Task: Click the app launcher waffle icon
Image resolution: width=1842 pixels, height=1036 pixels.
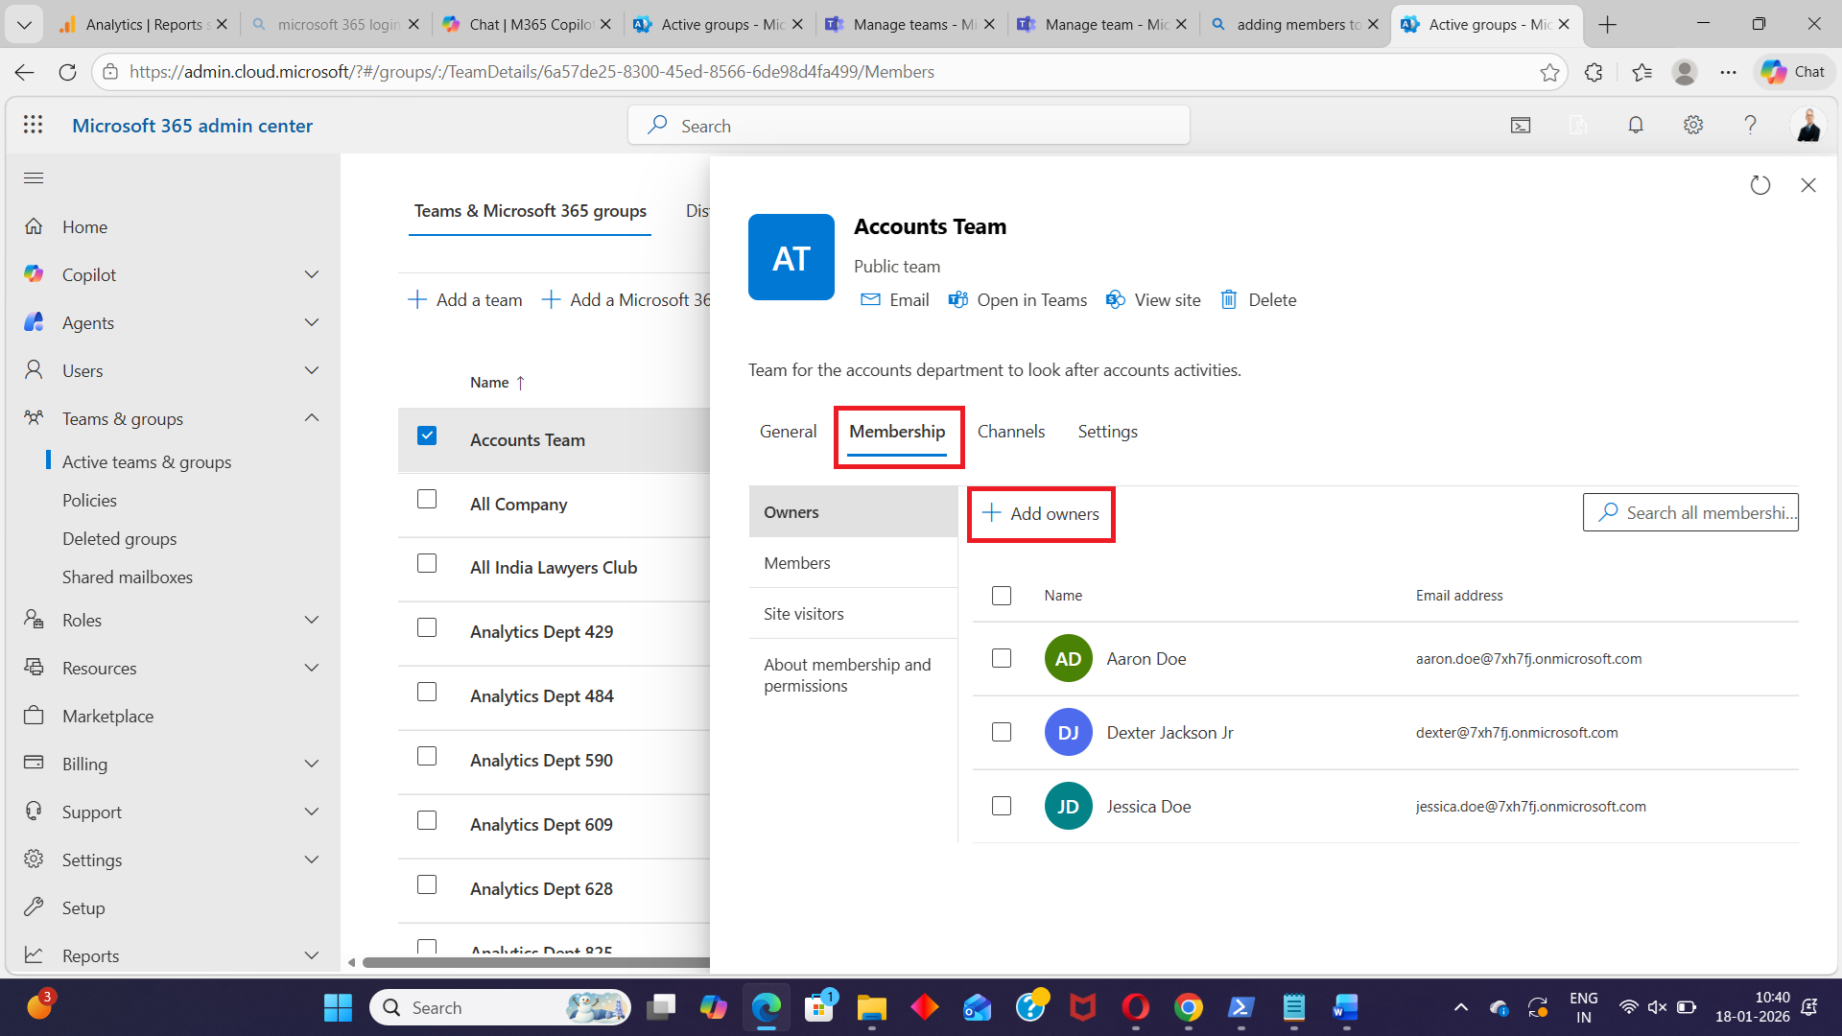Action: pyautogui.click(x=34, y=125)
